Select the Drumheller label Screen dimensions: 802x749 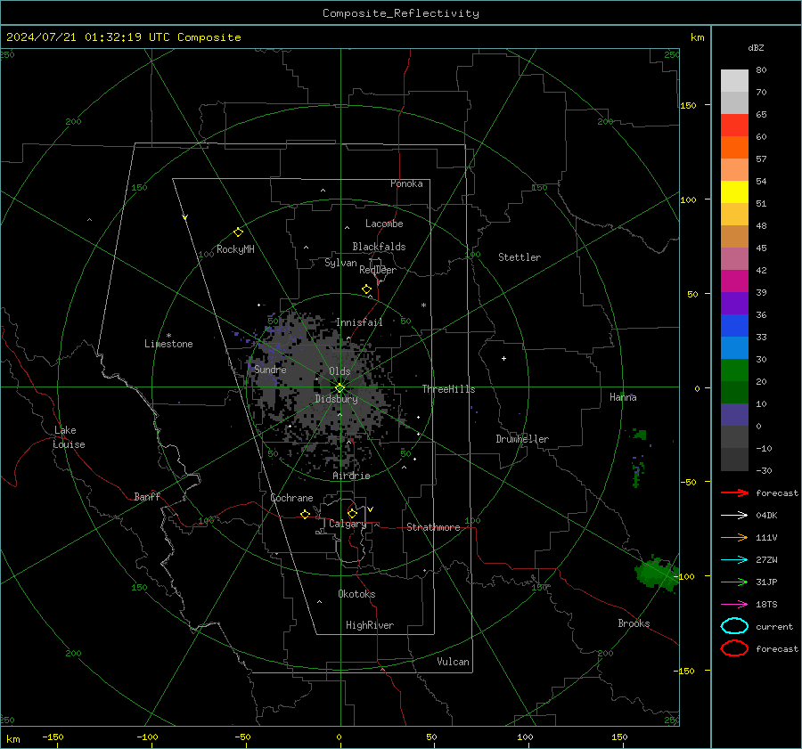522,439
